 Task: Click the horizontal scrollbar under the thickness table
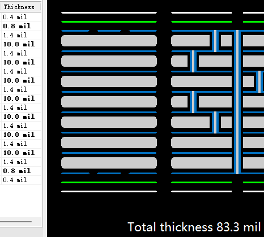coord(16,222)
